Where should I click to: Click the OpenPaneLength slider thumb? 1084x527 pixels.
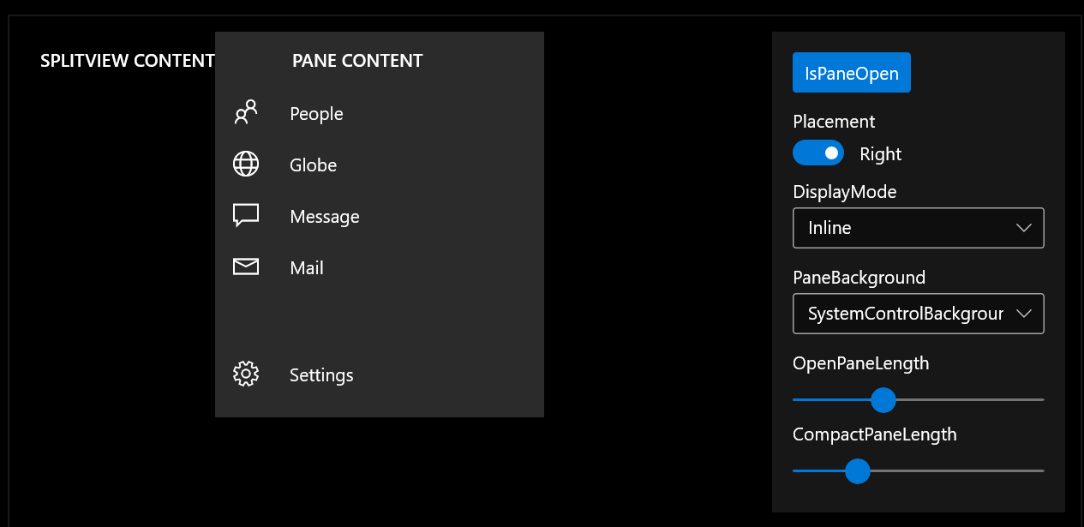(883, 399)
